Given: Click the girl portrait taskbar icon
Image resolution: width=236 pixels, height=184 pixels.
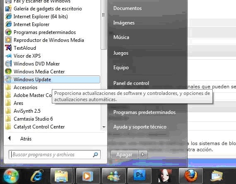Looking at the screenshot, I should [165, 176].
